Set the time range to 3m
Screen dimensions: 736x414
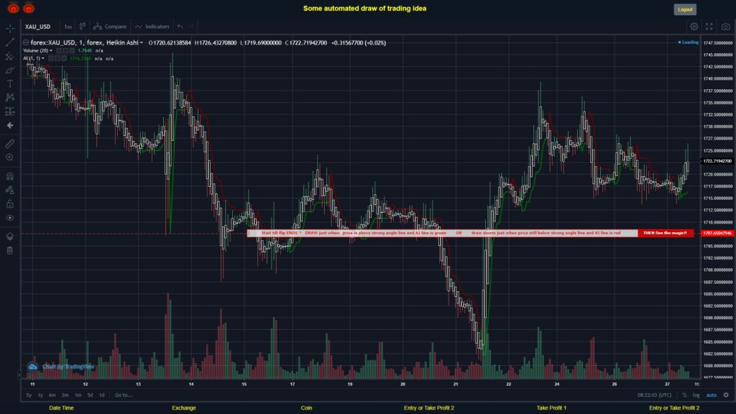(65, 395)
